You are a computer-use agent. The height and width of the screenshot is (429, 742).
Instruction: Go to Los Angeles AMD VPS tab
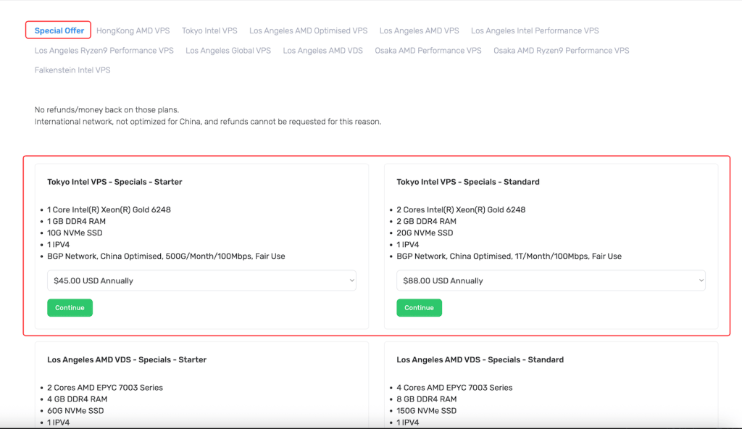[x=419, y=30]
